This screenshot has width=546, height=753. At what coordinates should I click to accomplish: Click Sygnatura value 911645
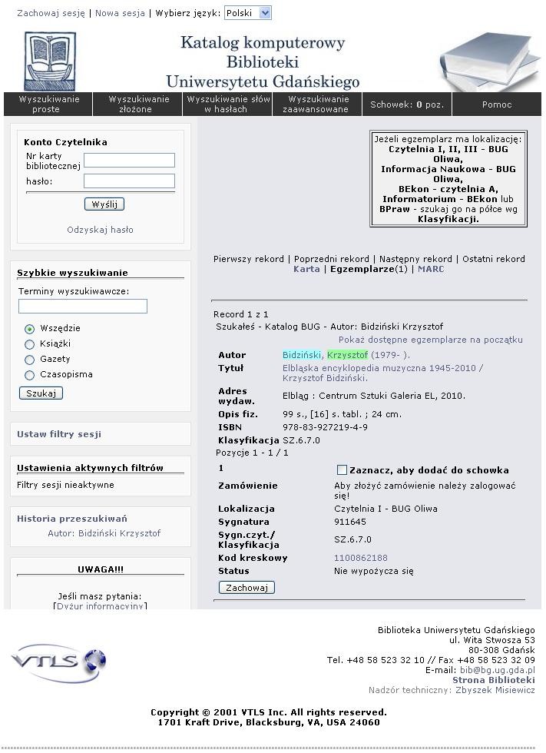pyautogui.click(x=350, y=522)
